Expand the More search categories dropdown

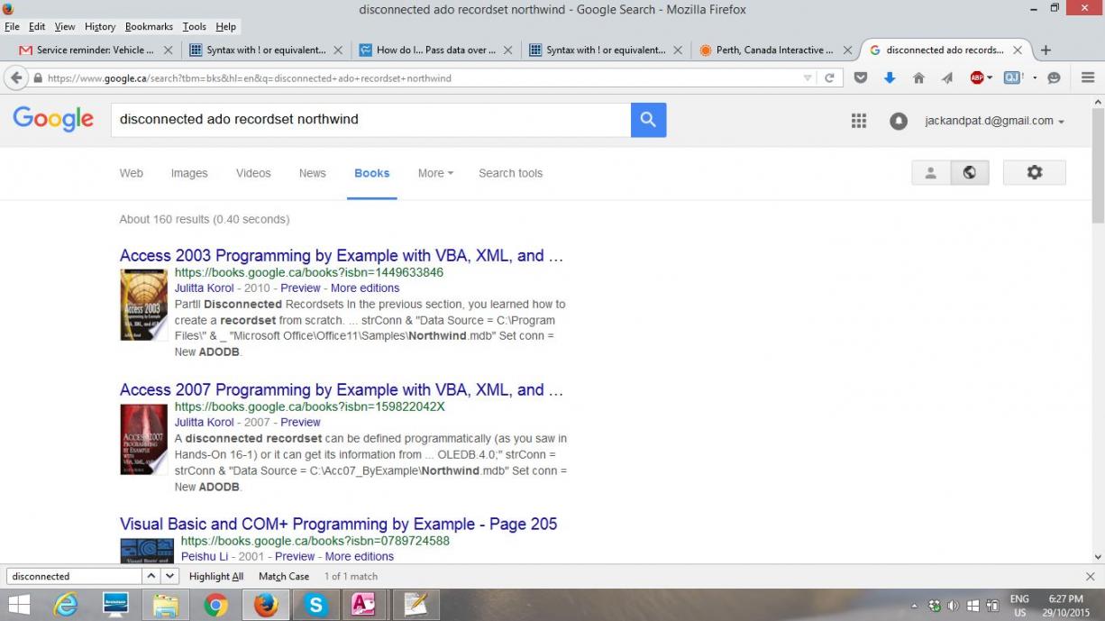[435, 173]
